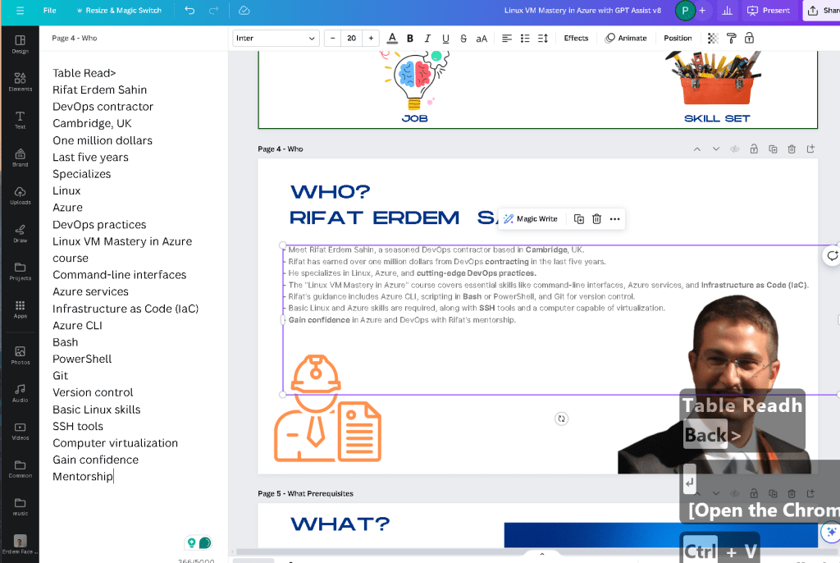Click the font size field showing 20
840x563 pixels.
coord(351,38)
